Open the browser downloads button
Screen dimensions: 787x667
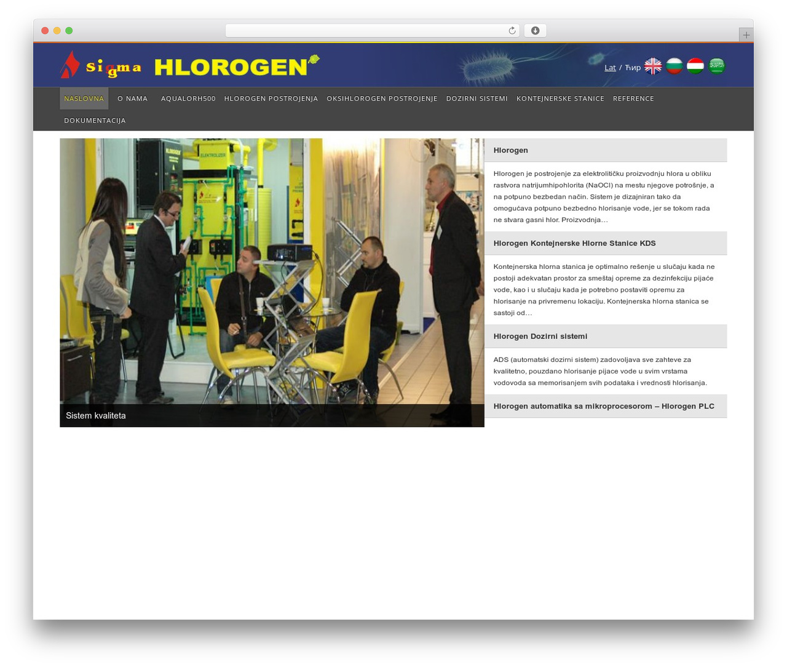pyautogui.click(x=535, y=31)
